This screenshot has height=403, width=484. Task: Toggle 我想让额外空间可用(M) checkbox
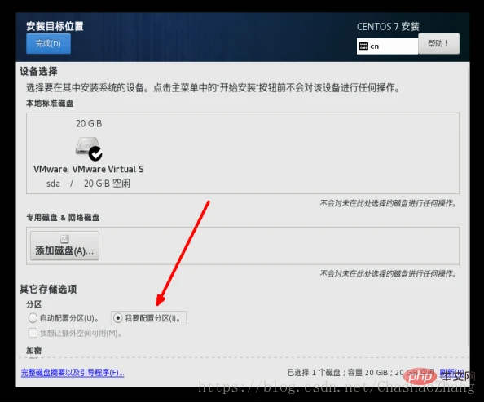tap(33, 333)
